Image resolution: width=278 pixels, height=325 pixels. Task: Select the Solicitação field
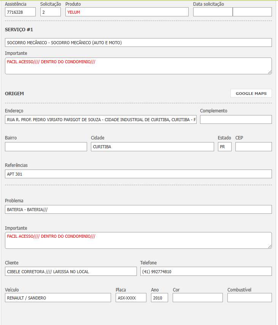tap(50, 12)
